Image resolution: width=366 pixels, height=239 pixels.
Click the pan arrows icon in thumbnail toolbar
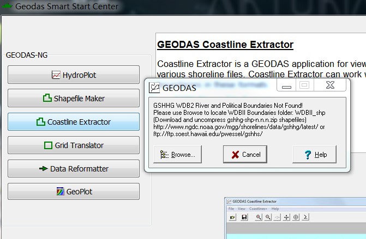click(x=286, y=217)
